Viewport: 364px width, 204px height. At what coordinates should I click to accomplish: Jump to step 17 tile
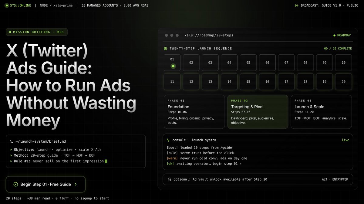pos(286,82)
